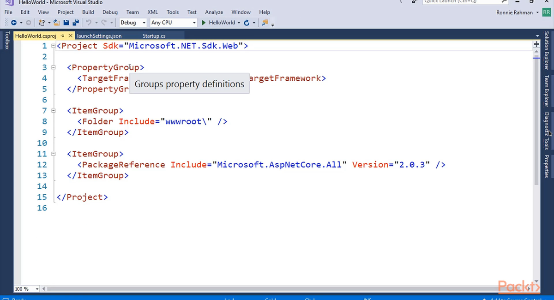
Task: Open the File menu
Action: pyautogui.click(x=8, y=12)
